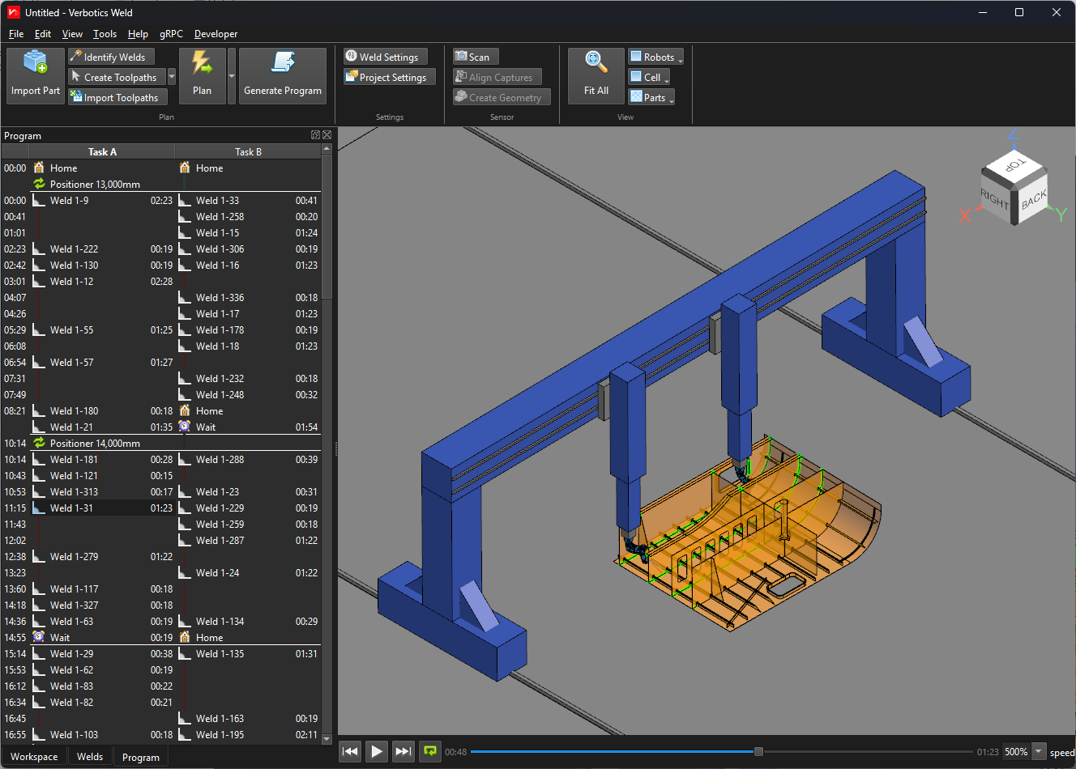Screen dimensions: 1076x769
Task: Select Weld 1-135 in Task B
Action: pyautogui.click(x=249, y=653)
